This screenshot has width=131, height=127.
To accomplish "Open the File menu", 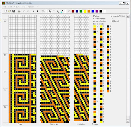I will pyautogui.click(x=4, y=7).
